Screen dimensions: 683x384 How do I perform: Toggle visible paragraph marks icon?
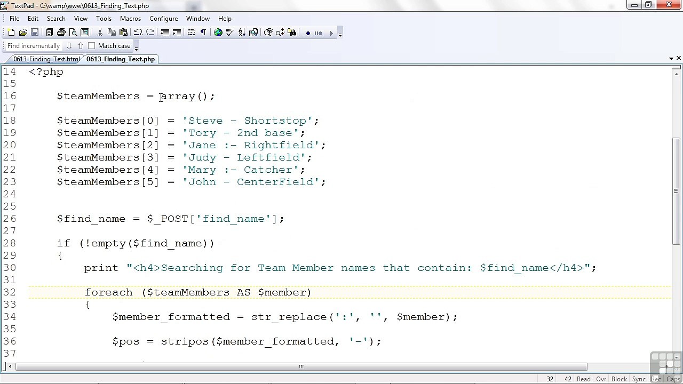(203, 33)
